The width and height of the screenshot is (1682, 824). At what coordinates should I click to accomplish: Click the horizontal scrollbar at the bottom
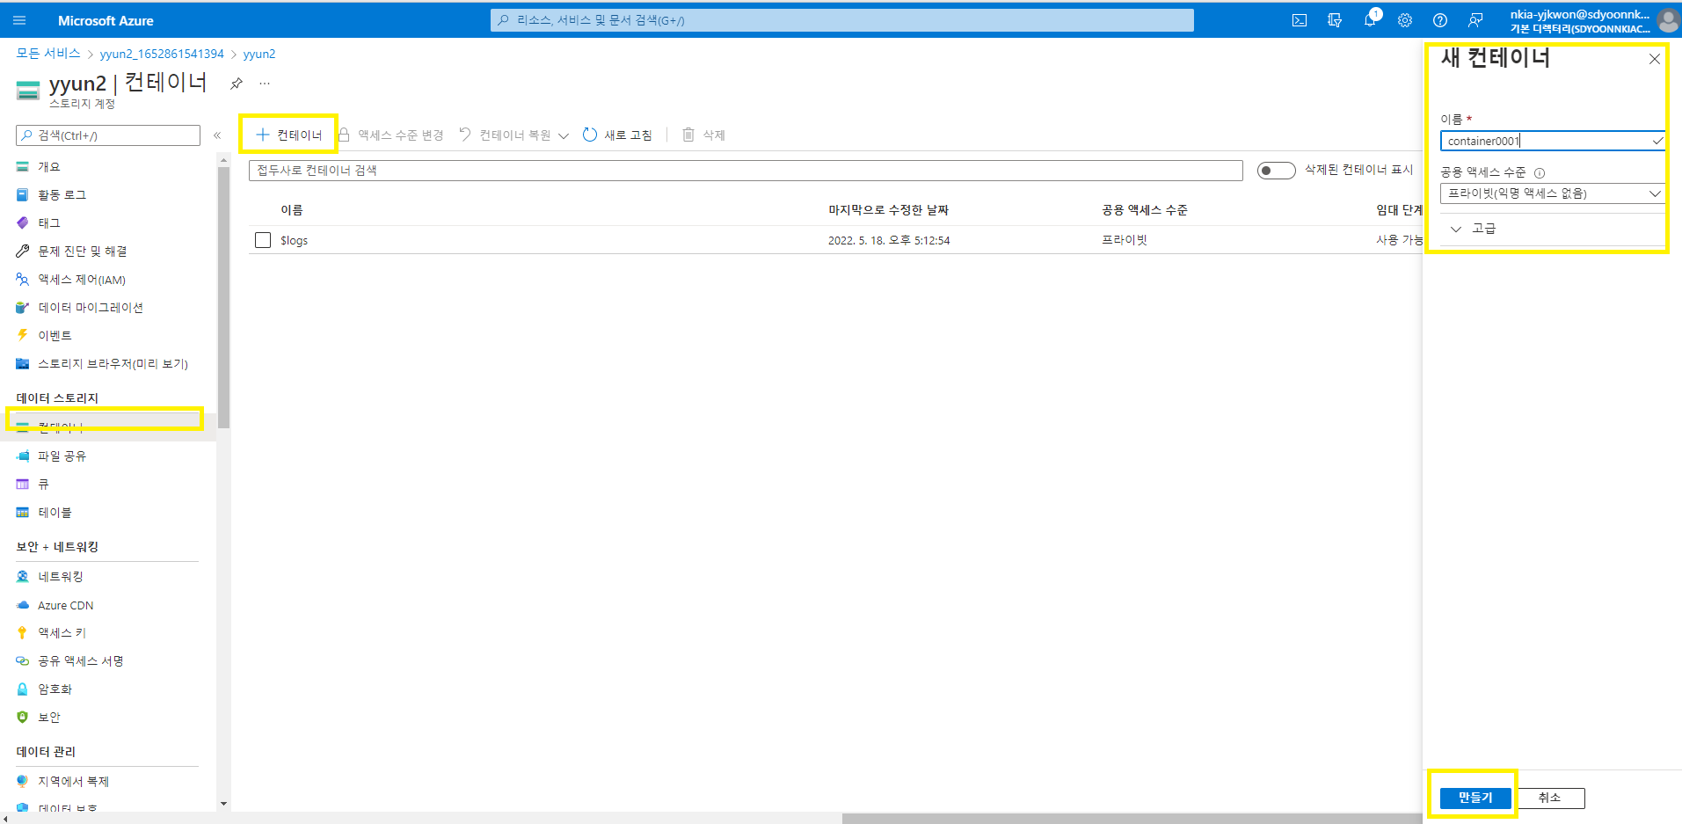click(1132, 818)
